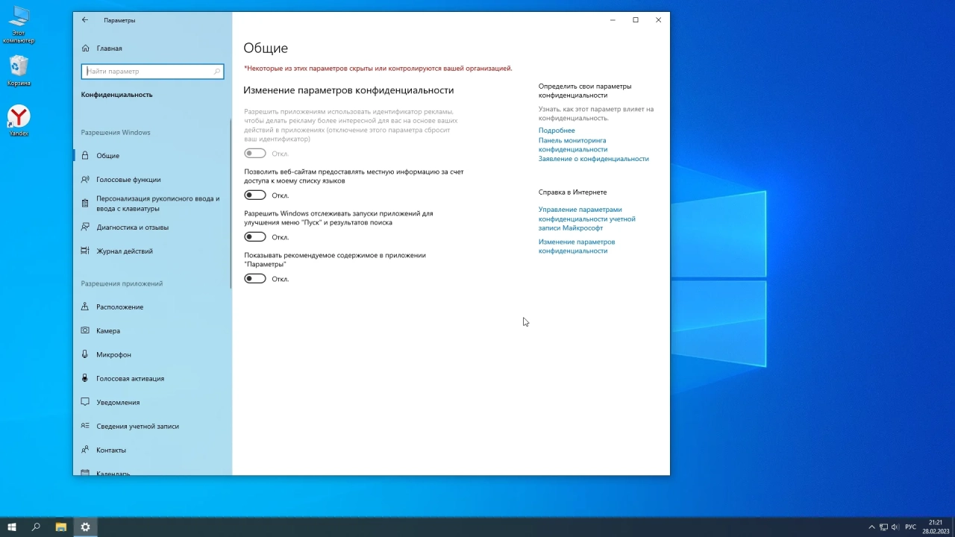
Task: Toggle recommended content in Параметры switch
Action: point(255,279)
